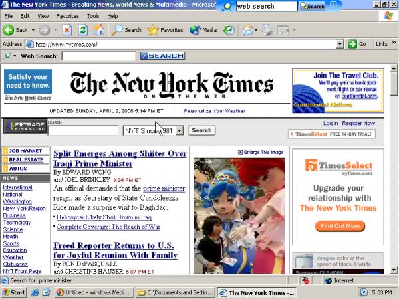Click the popup blocker status bar icon
This screenshot has height=299, width=399.
click(x=305, y=280)
